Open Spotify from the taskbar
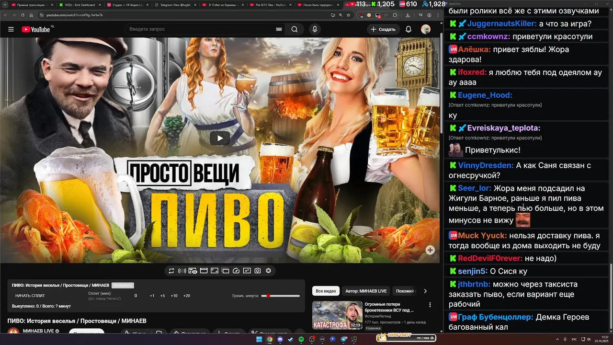This screenshot has width=613, height=345. [x=301, y=339]
